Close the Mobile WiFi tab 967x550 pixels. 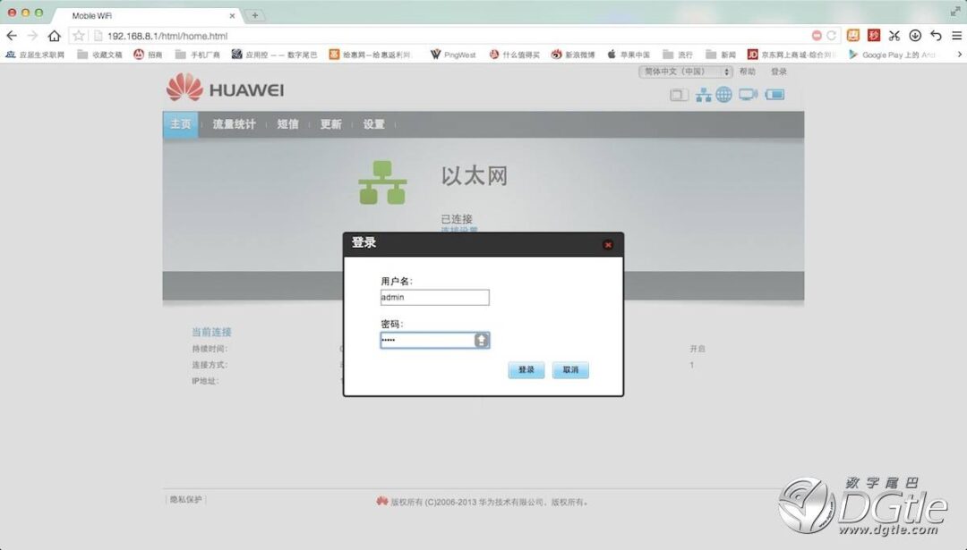pyautogui.click(x=233, y=16)
